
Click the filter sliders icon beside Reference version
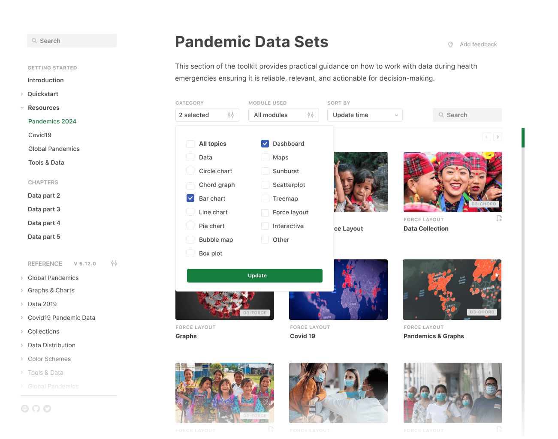[114, 263]
